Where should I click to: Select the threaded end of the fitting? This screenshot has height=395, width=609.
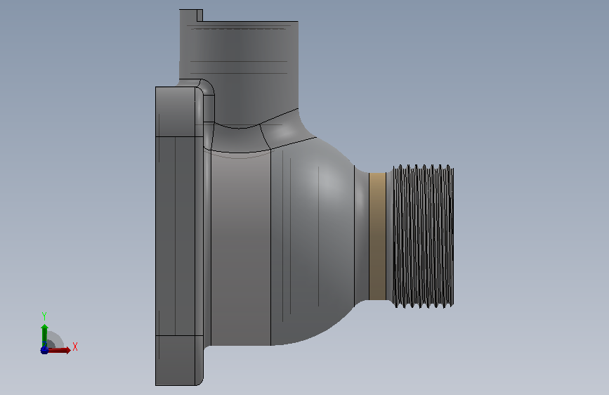coord(424,236)
